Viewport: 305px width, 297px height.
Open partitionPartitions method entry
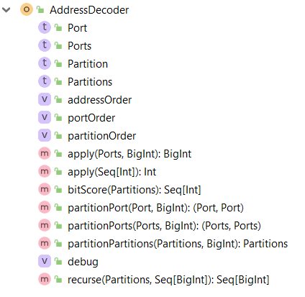(x=178, y=244)
